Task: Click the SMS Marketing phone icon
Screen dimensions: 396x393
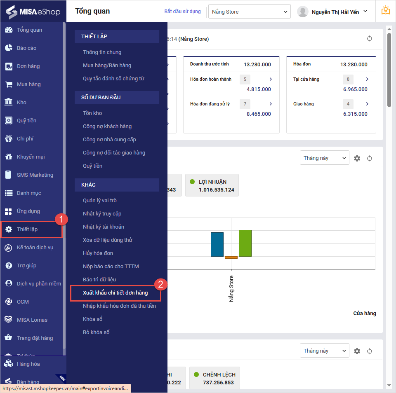Action: coord(8,175)
